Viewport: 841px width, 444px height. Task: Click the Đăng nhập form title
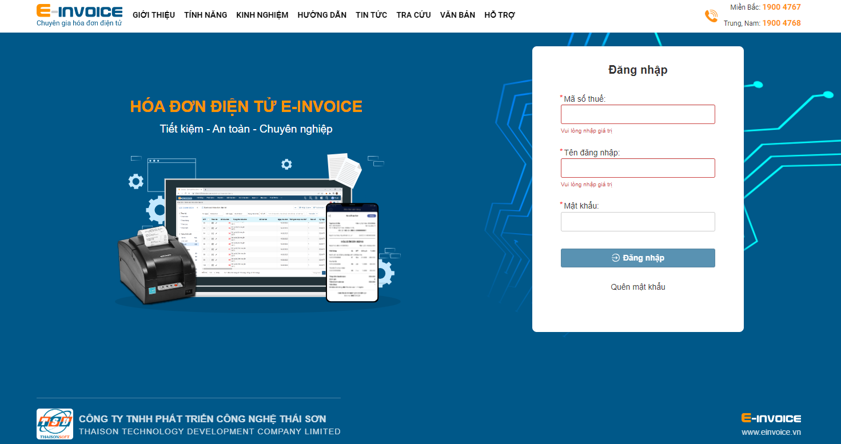(638, 70)
